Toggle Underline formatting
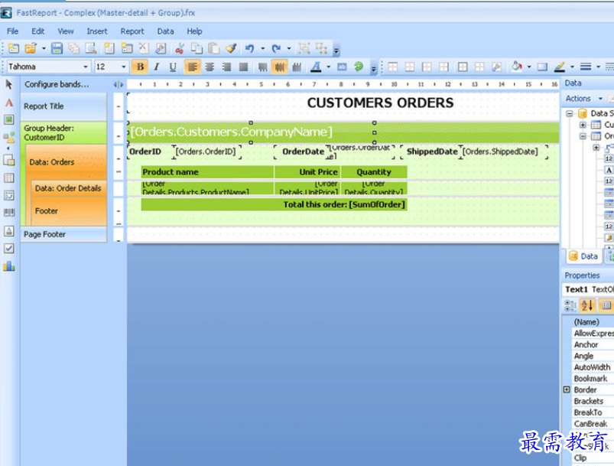The width and height of the screenshot is (614, 466). pos(173,67)
